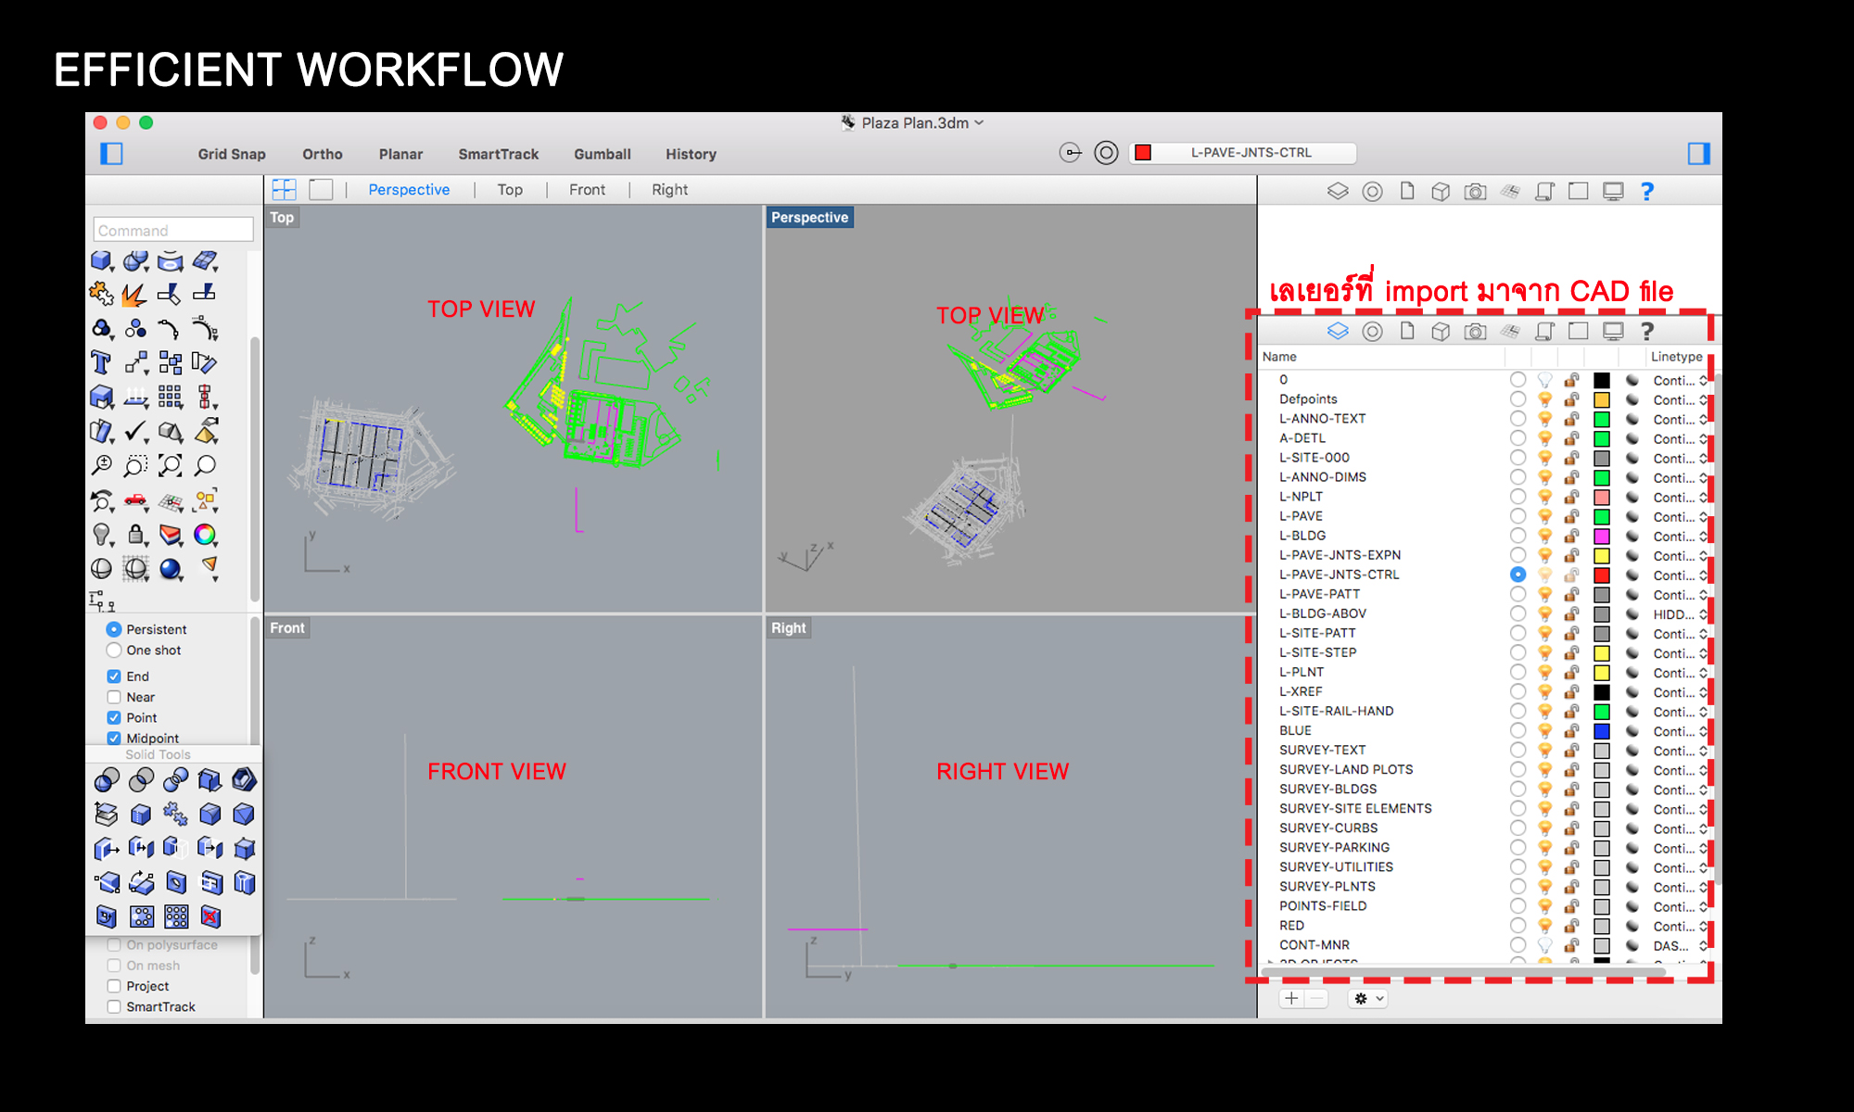The width and height of the screenshot is (1854, 1112).
Task: Click the green color swatch of L-ANNO-TEXT
Action: [1602, 419]
